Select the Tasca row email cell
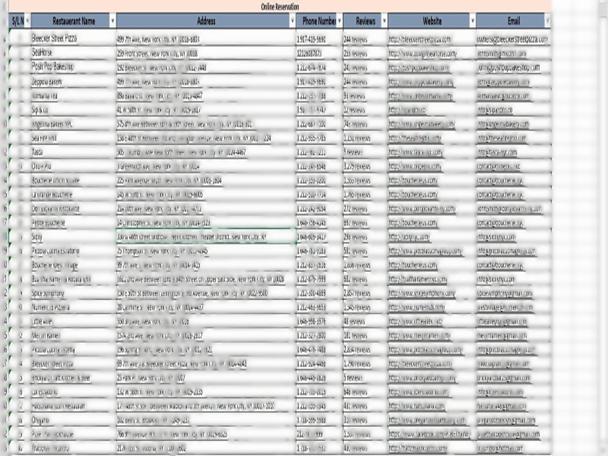 (x=513, y=153)
